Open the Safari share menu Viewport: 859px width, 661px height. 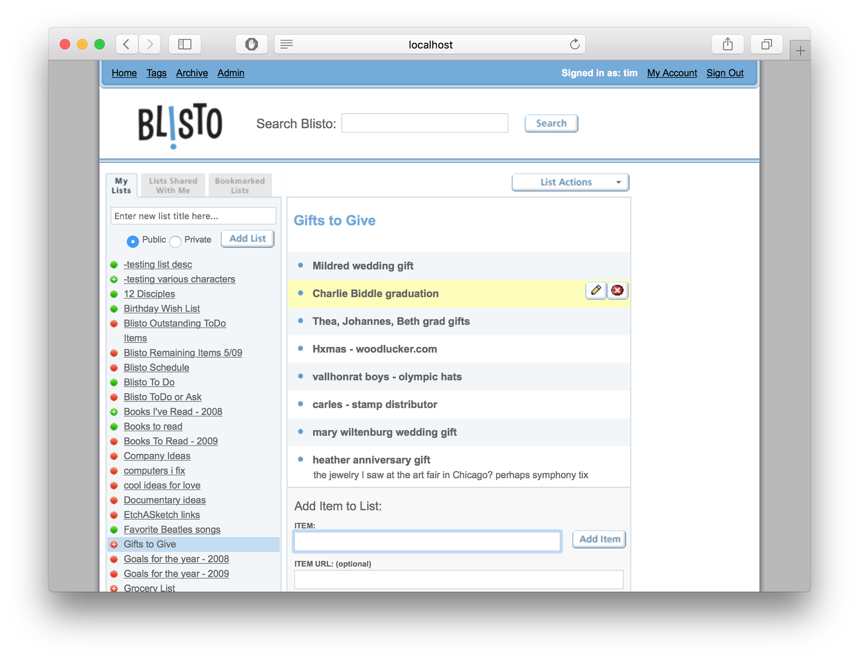[x=727, y=44]
